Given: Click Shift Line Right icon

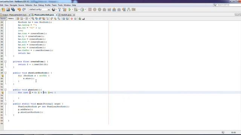Looking at the screenshot, I should pyautogui.click(x=67, y=19).
